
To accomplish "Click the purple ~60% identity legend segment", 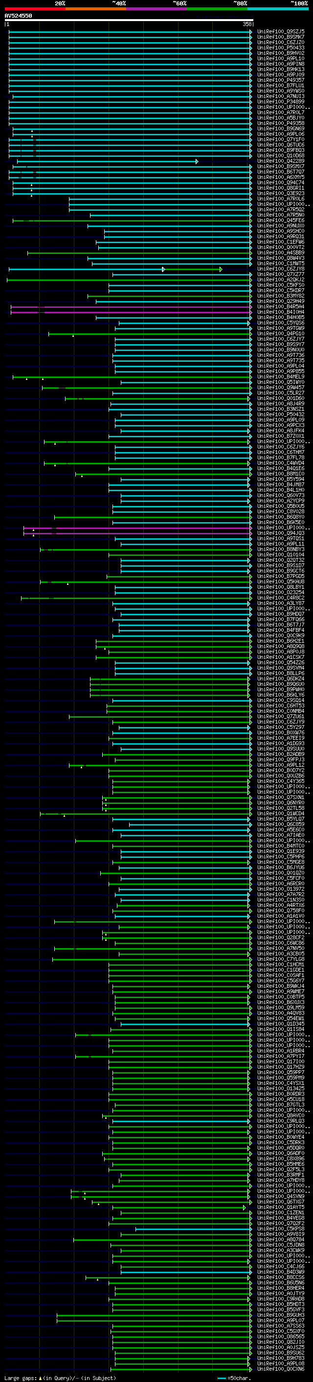I will pos(156,9).
